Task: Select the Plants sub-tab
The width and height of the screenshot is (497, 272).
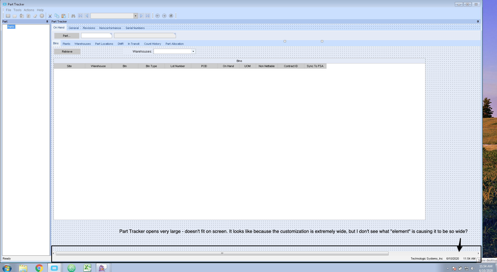Action: (x=66, y=44)
